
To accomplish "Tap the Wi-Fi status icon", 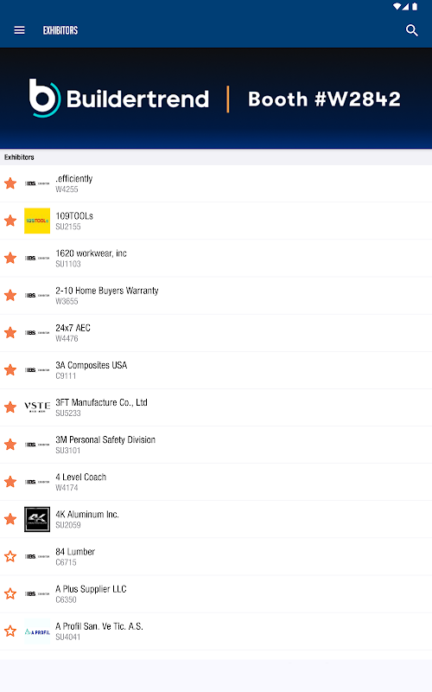I will click(x=397, y=7).
